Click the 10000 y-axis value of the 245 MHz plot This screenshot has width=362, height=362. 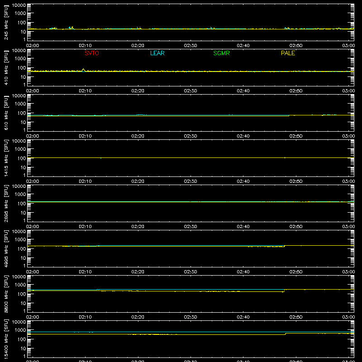[x=19, y=5]
